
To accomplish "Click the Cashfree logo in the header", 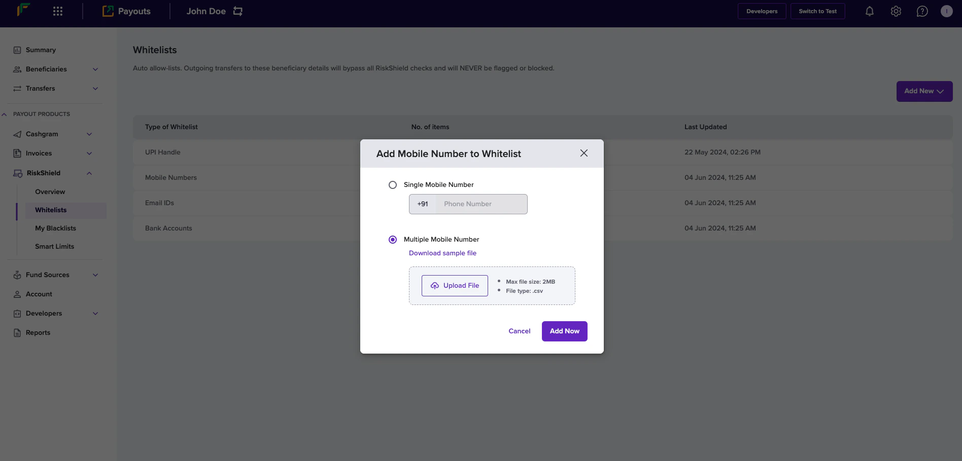I will [23, 10].
